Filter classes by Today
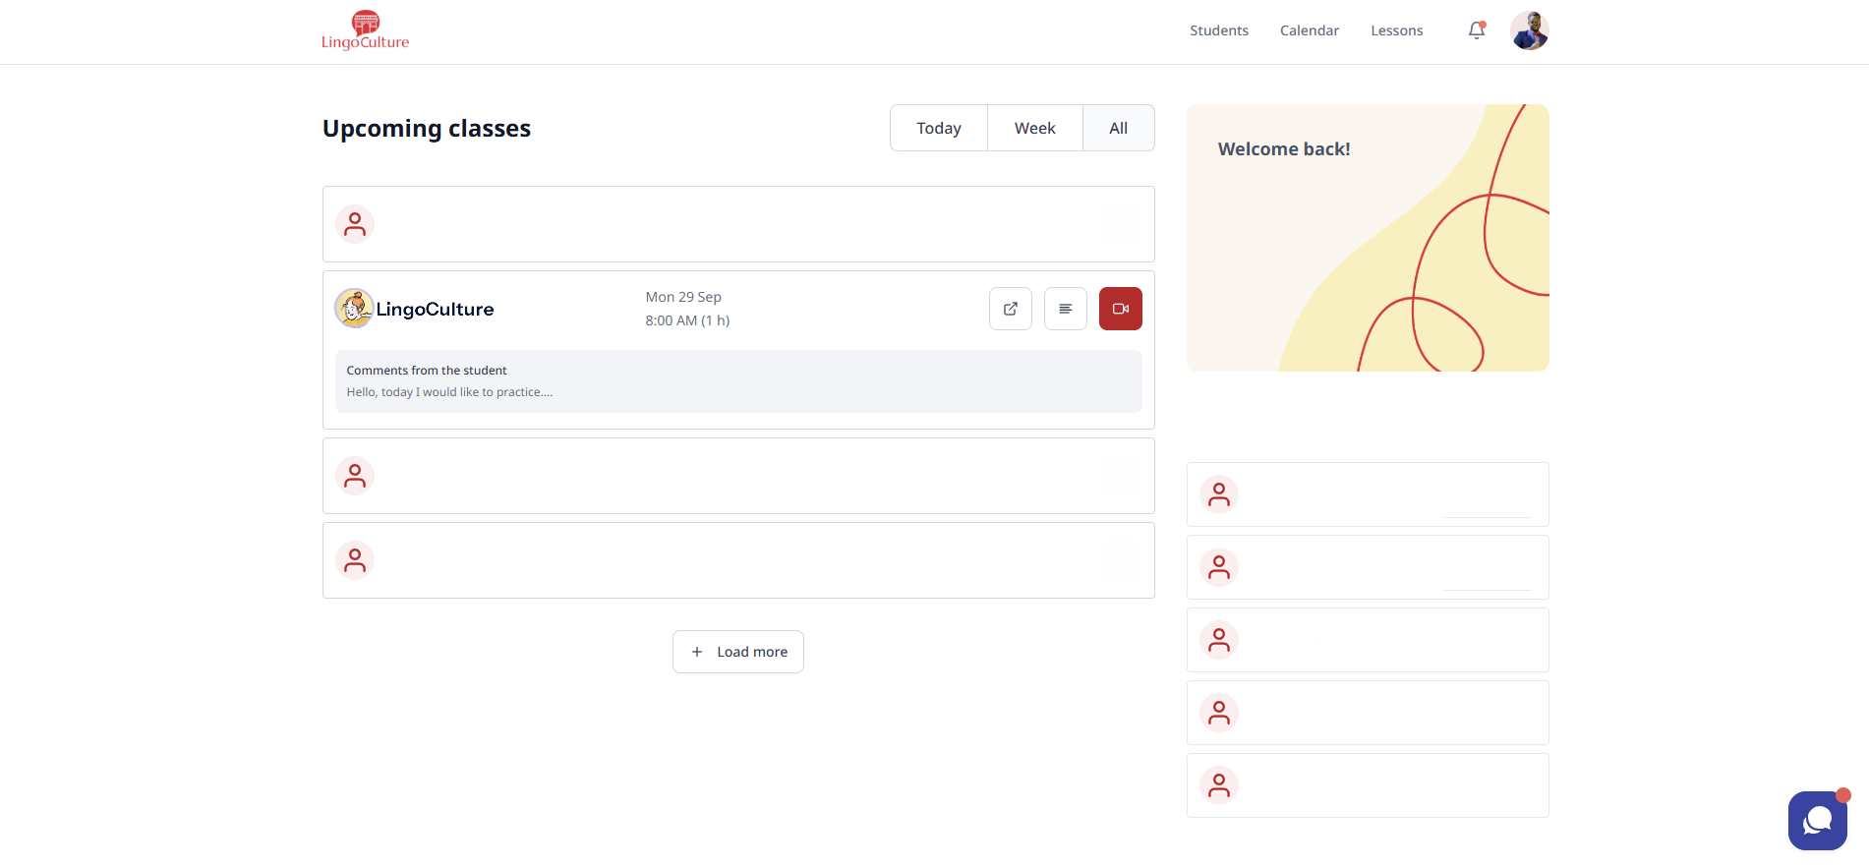The height and width of the screenshot is (868, 1869). 938,128
